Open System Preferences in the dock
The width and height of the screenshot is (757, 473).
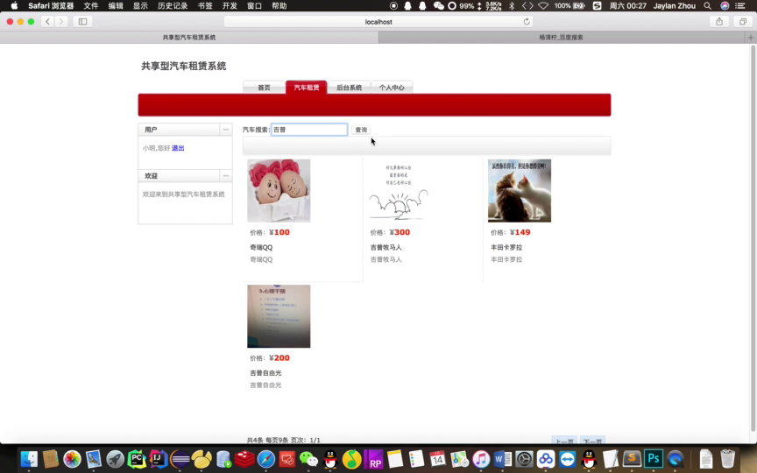(x=524, y=459)
